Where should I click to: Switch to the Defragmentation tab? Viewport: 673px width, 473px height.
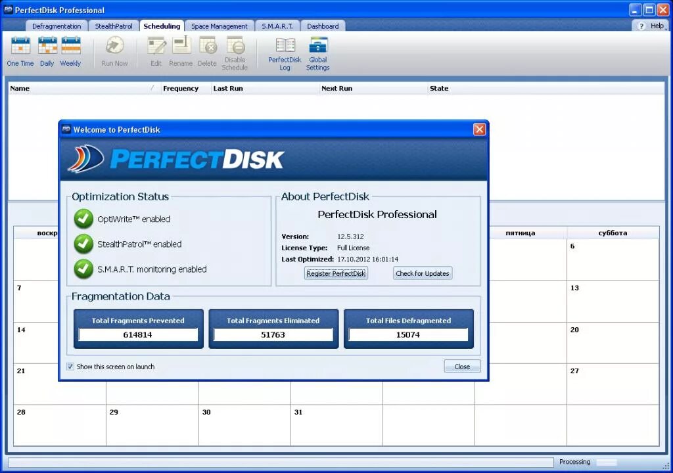click(57, 26)
